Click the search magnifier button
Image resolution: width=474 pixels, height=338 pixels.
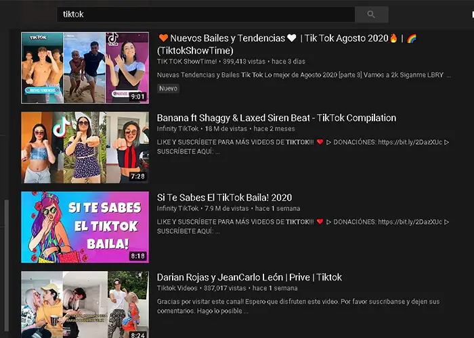click(371, 14)
